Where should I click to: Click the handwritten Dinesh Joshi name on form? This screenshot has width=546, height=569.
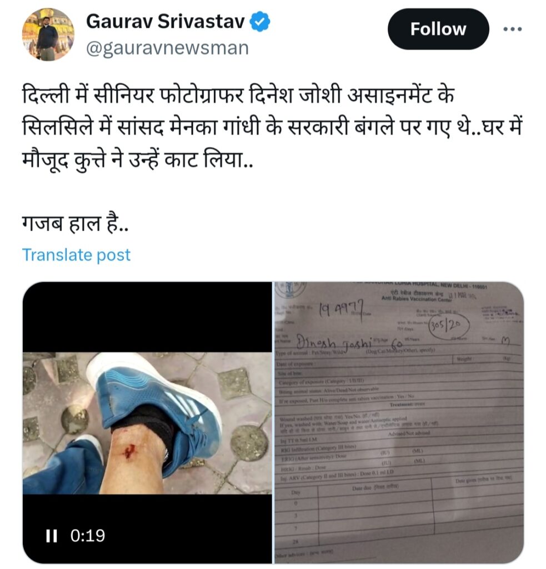pyautogui.click(x=334, y=343)
